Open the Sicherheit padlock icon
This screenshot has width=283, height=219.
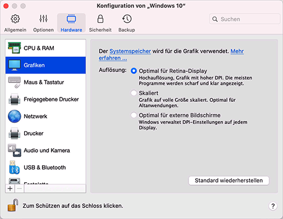point(100,19)
